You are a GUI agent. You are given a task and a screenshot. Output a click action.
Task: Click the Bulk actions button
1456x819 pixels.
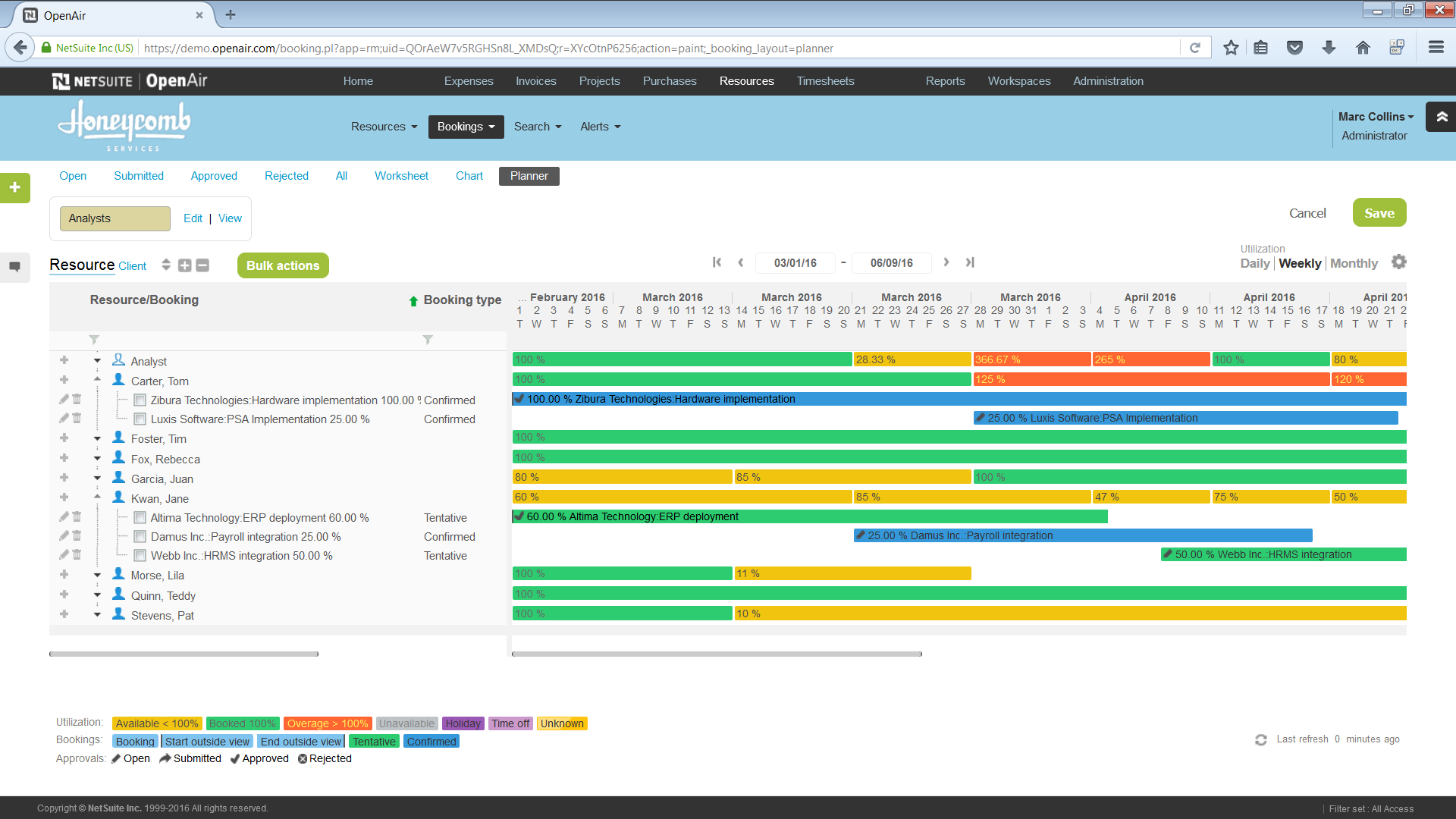[283, 265]
